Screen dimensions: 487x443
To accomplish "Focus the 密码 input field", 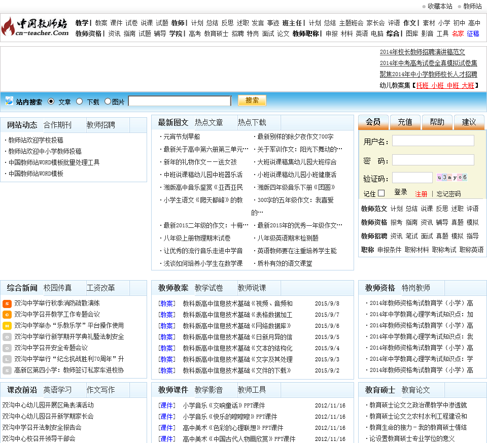I will coord(433,160).
